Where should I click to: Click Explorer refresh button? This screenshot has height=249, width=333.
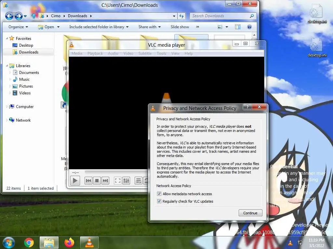(x=181, y=16)
